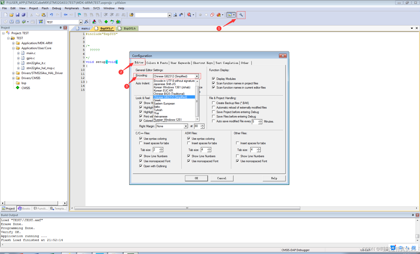This screenshot has height=254, width=420.
Task: Open the Peripherals menu
Action: [72, 8]
